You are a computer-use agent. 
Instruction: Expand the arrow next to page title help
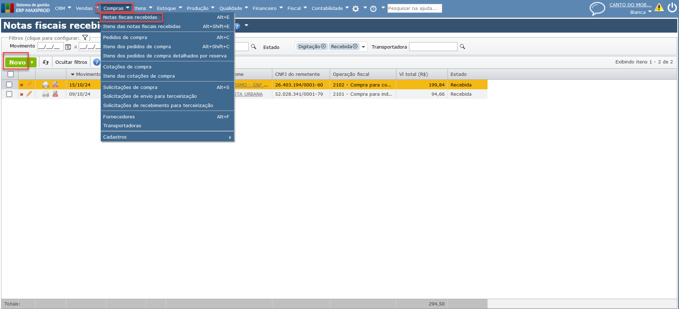(246, 26)
